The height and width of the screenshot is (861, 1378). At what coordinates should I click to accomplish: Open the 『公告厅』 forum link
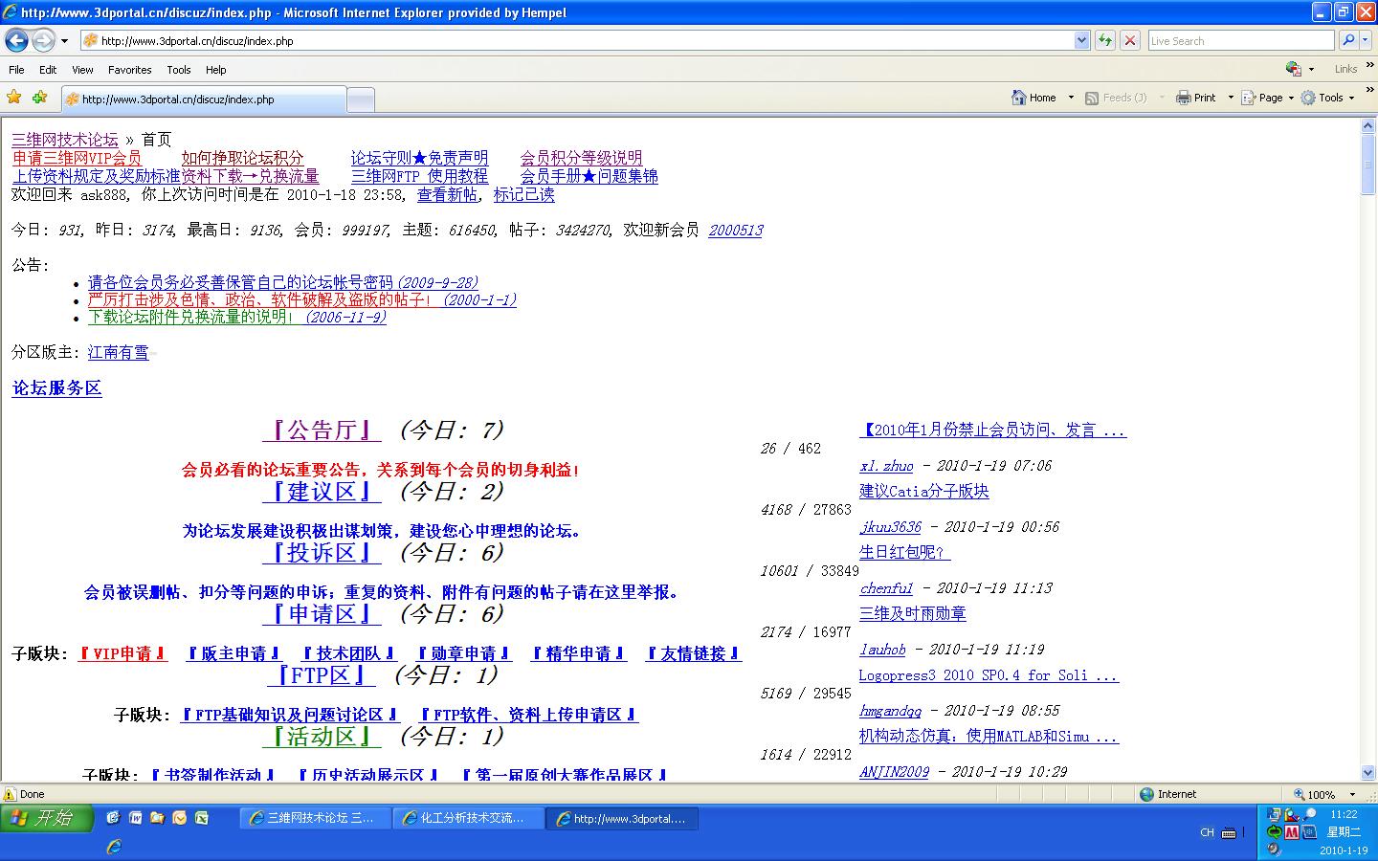[322, 430]
